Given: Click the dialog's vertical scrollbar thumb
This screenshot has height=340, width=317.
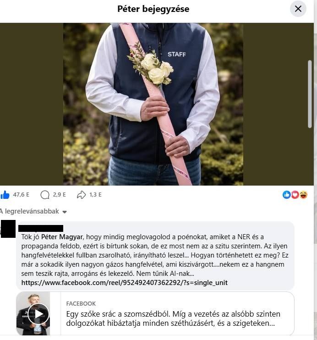Looking at the screenshot, I should 310,94.
